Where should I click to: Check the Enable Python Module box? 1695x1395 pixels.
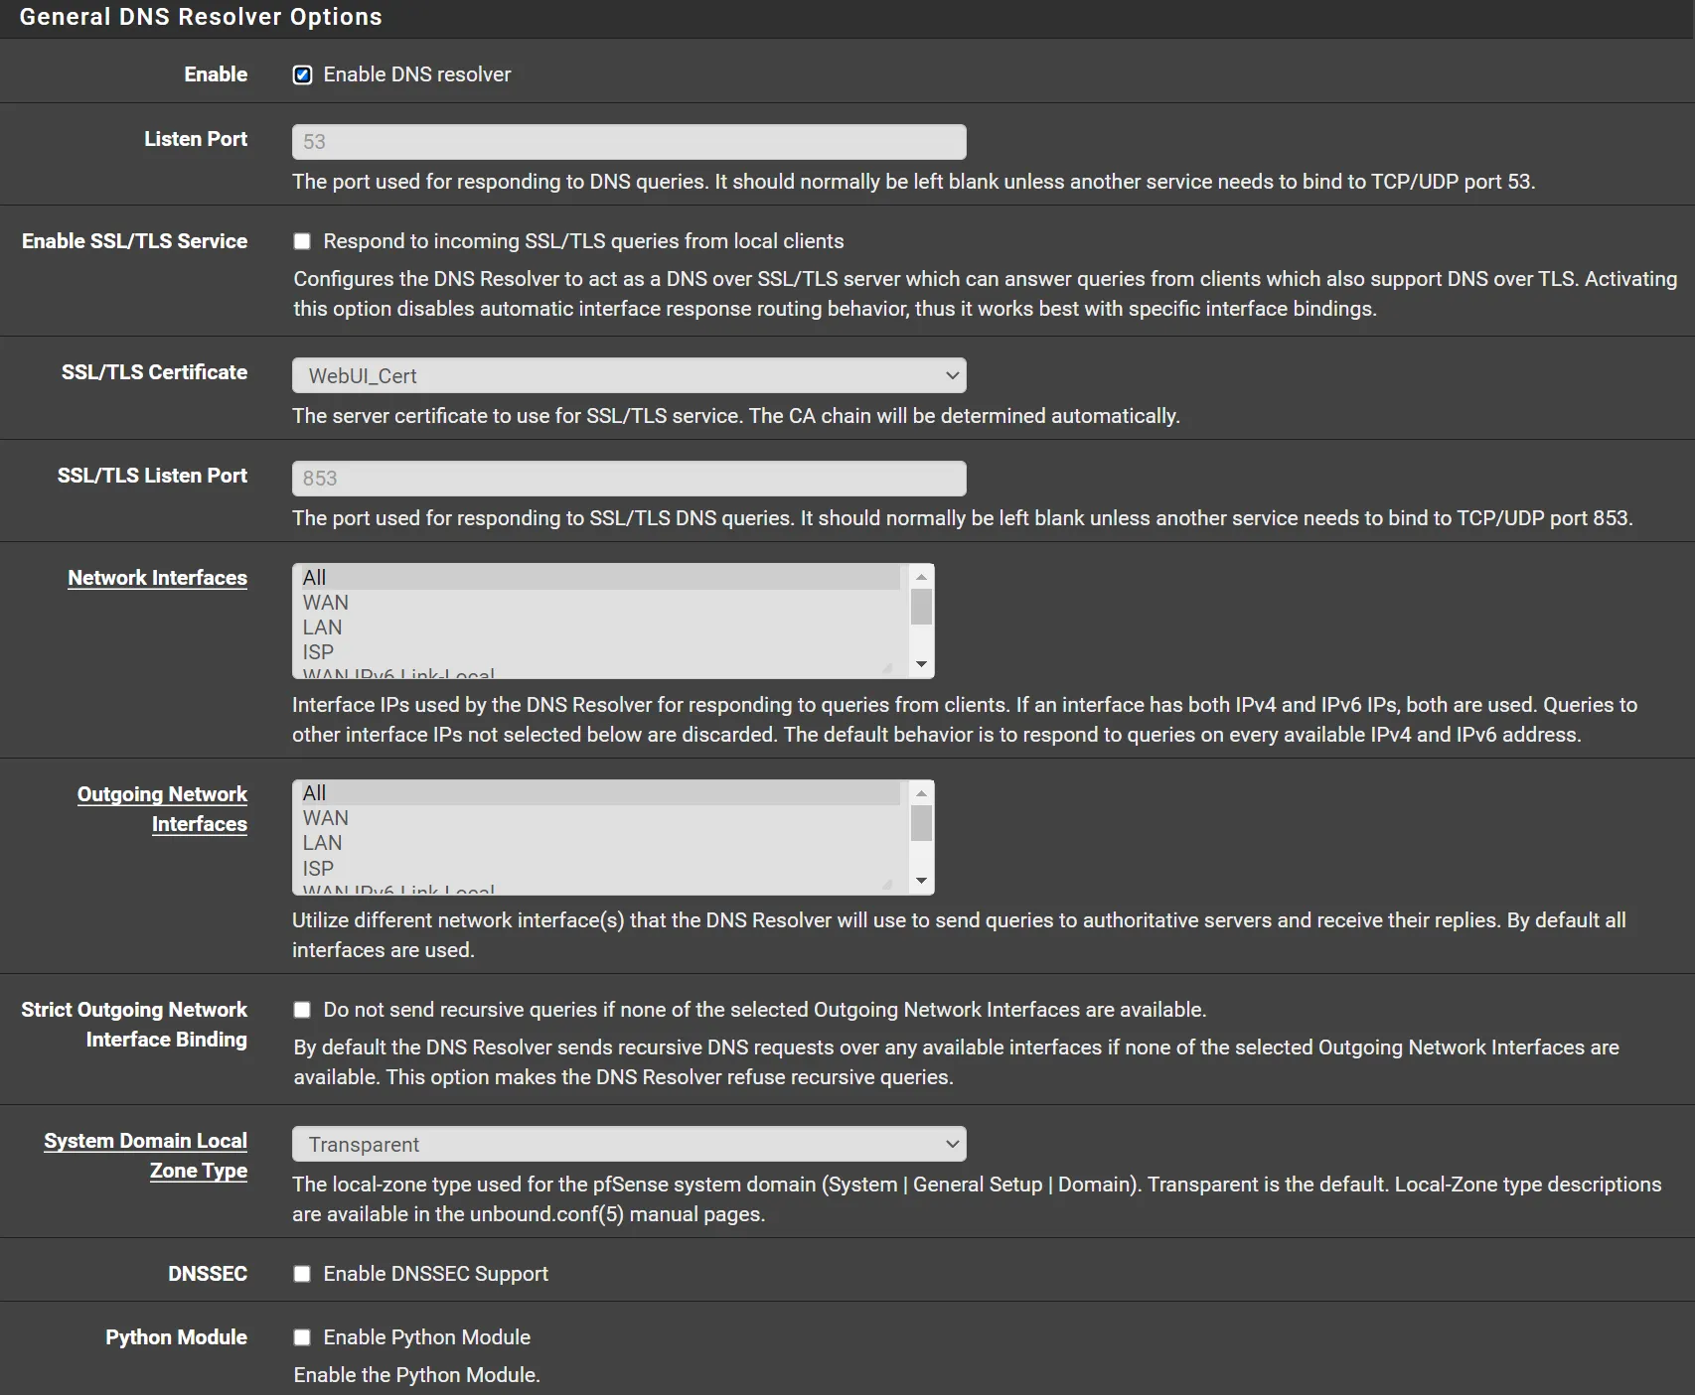302,1337
